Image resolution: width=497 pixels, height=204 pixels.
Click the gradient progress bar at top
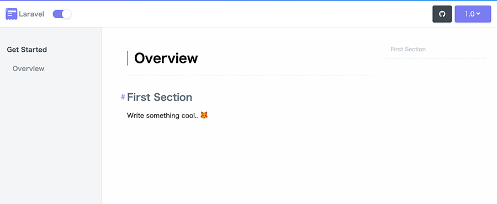coord(248,1)
